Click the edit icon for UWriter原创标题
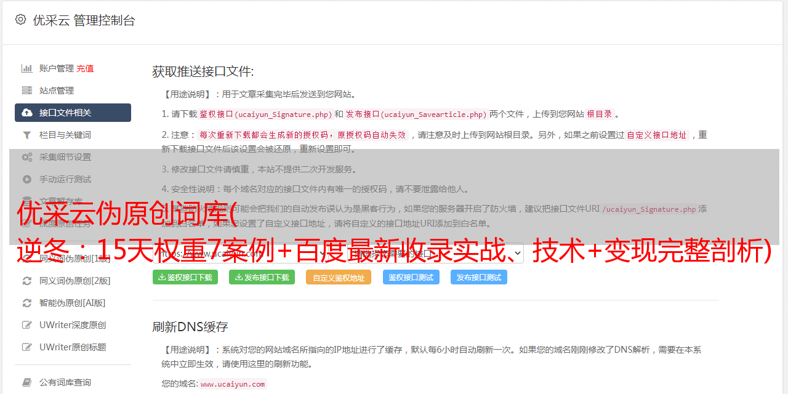Screen dimensions: 788x394 click(x=27, y=347)
